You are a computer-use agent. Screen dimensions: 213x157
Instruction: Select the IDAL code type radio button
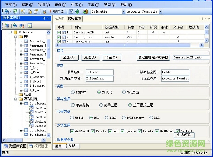(107, 118)
